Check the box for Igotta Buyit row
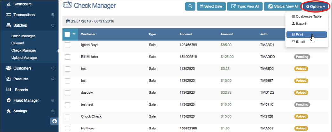The width and height of the screenshot is (332, 132). (67, 45)
